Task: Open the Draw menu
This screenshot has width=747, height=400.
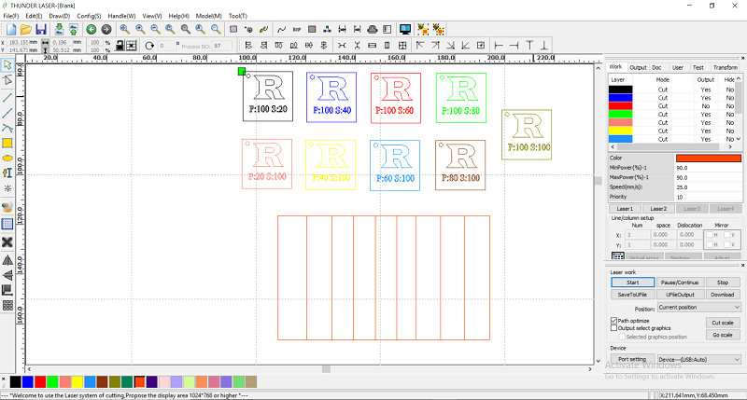Action: pyautogui.click(x=60, y=16)
